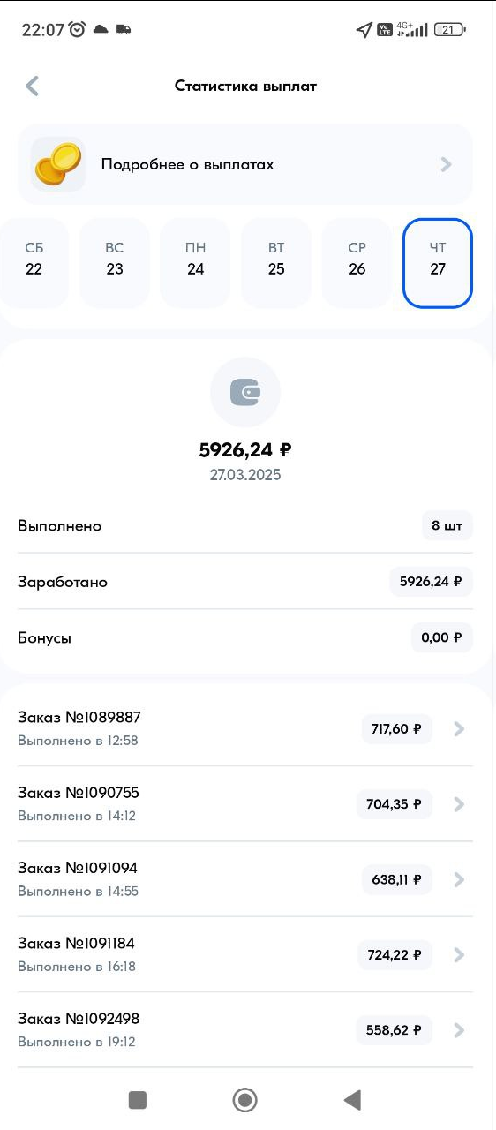The height and width of the screenshot is (1130, 496).
Task: Tap the Заработано 5926,24 ₽ badge
Action: (431, 582)
